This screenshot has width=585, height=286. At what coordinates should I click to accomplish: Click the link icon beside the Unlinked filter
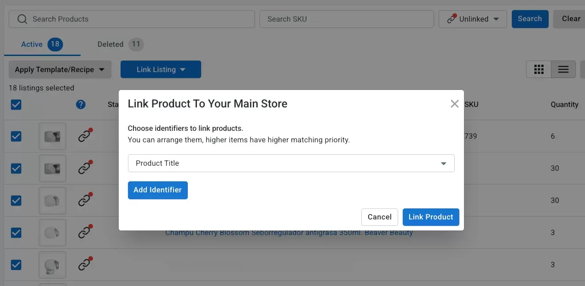tap(451, 19)
